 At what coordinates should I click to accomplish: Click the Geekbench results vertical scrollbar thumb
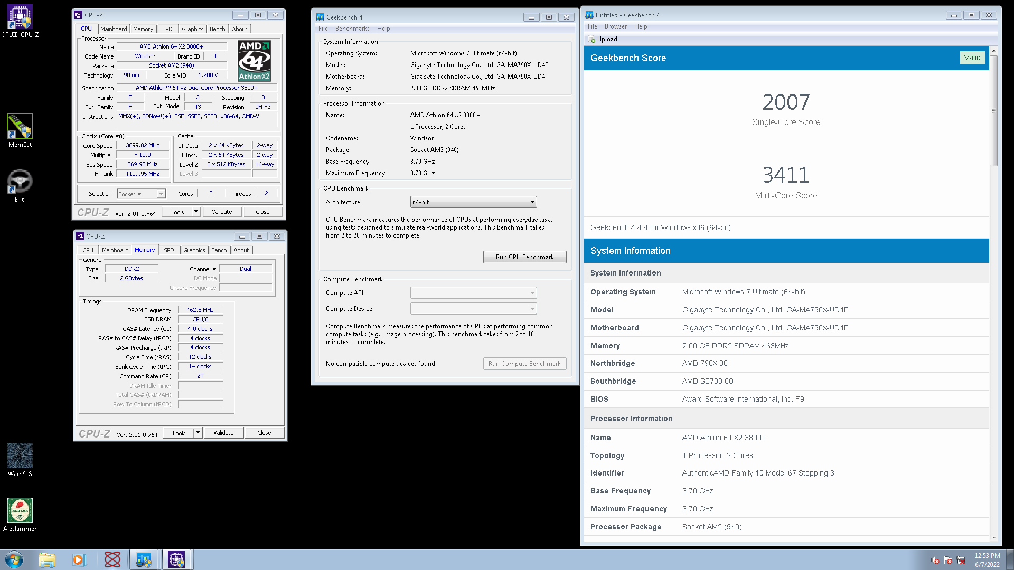coord(993,110)
